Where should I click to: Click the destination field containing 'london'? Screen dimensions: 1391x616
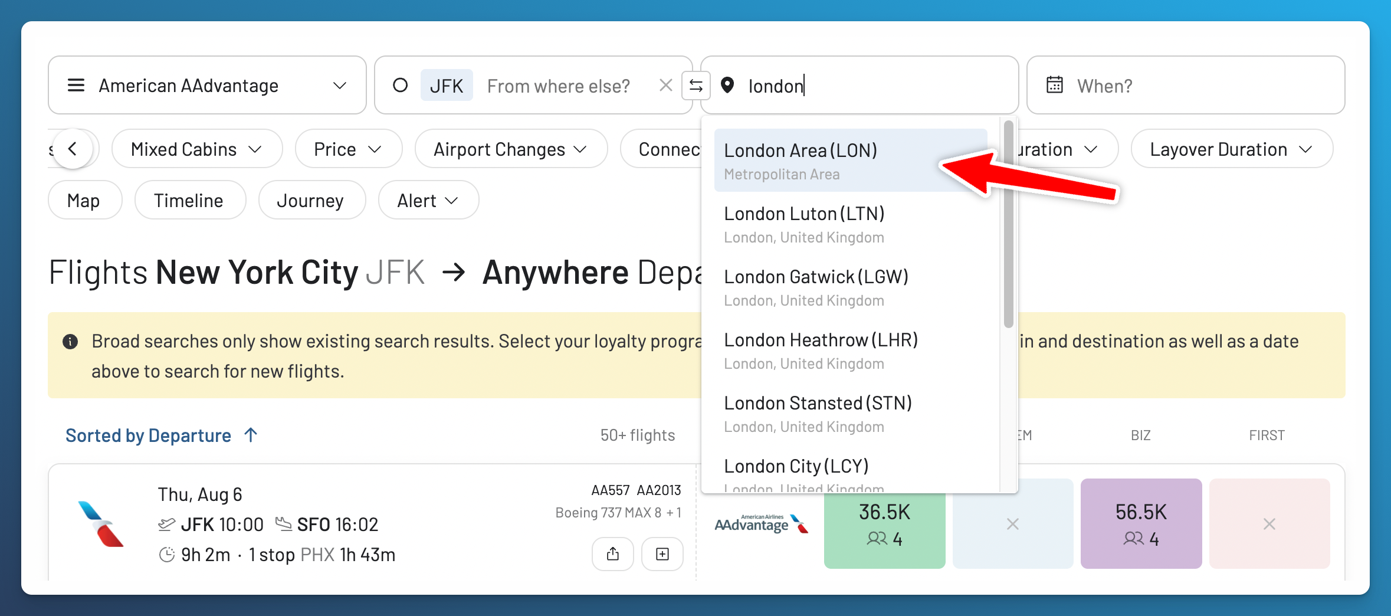click(859, 86)
